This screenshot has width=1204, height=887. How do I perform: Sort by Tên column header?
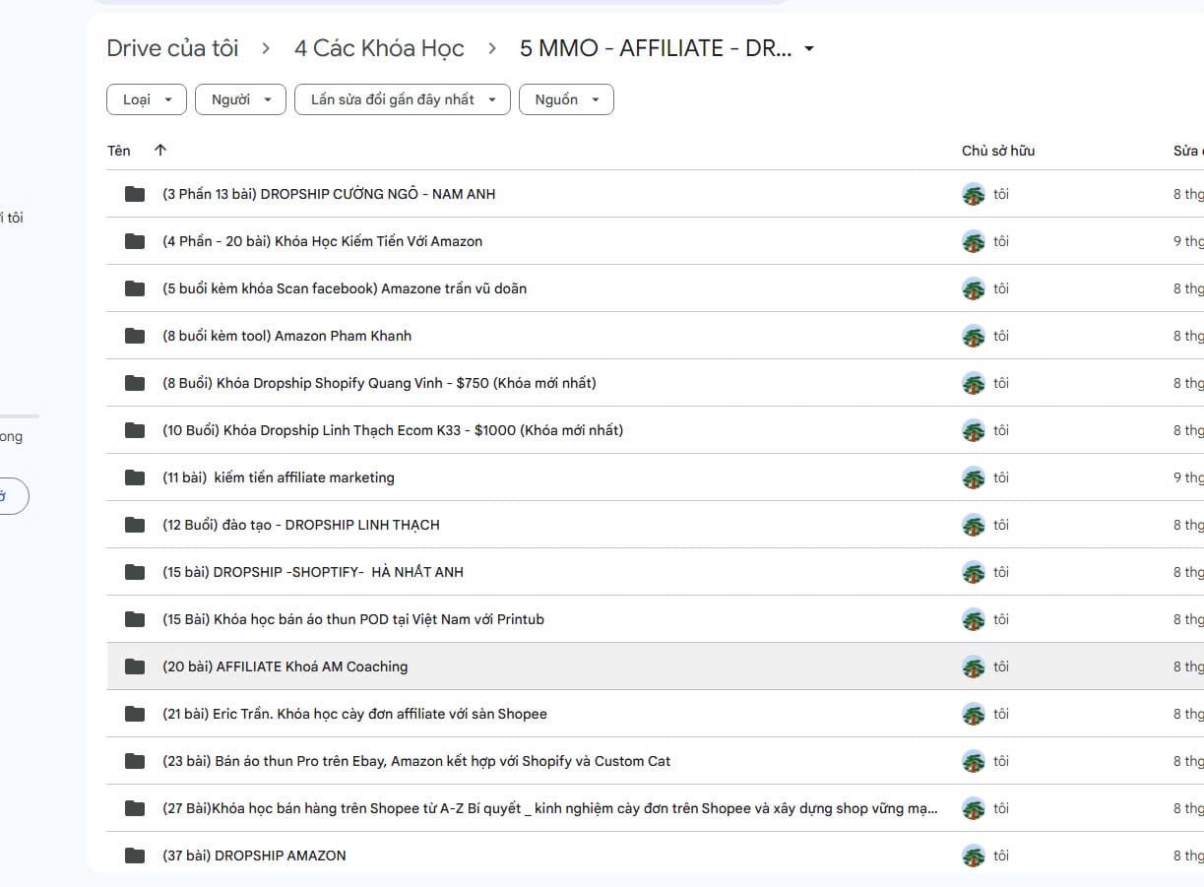point(119,151)
